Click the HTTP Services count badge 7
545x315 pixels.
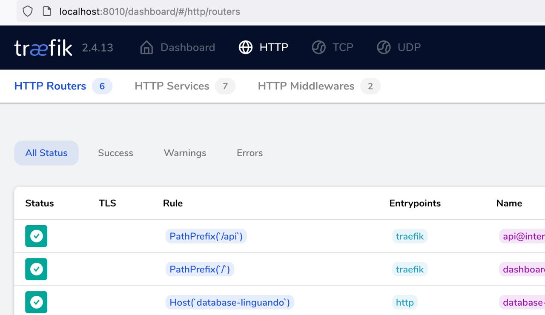pyautogui.click(x=225, y=86)
